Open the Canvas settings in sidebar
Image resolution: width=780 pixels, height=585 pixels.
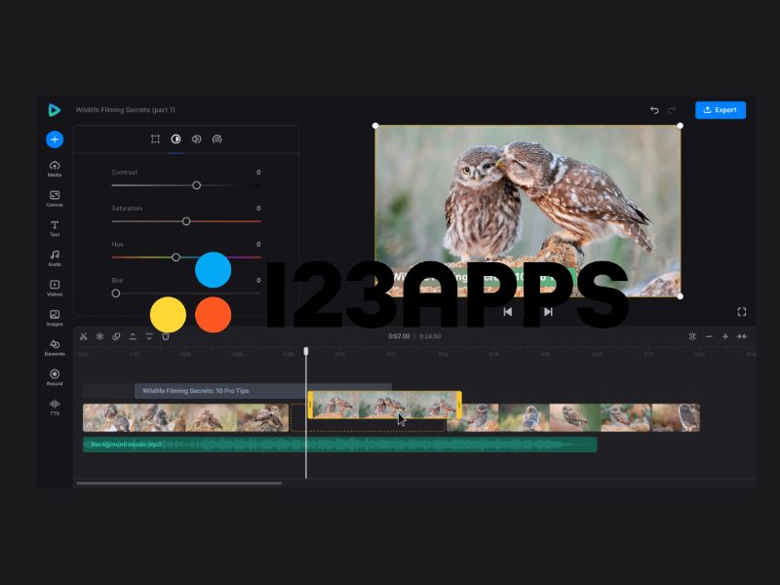(x=55, y=198)
